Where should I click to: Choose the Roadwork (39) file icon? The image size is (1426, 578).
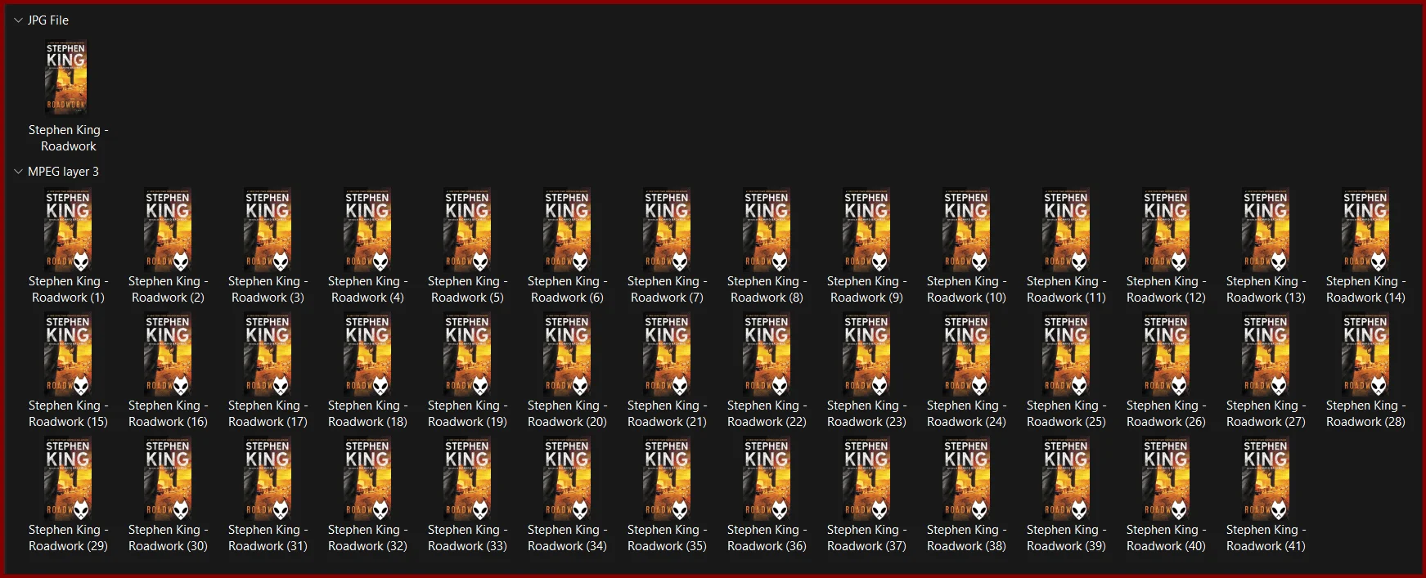[1066, 479]
